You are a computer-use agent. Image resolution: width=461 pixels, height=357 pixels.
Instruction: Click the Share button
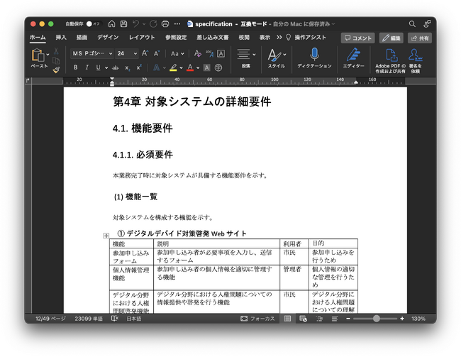point(420,38)
